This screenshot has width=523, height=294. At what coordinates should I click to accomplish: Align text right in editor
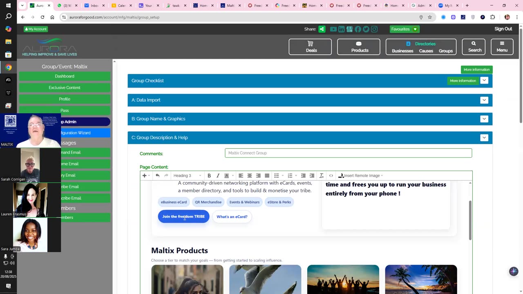tap(258, 176)
